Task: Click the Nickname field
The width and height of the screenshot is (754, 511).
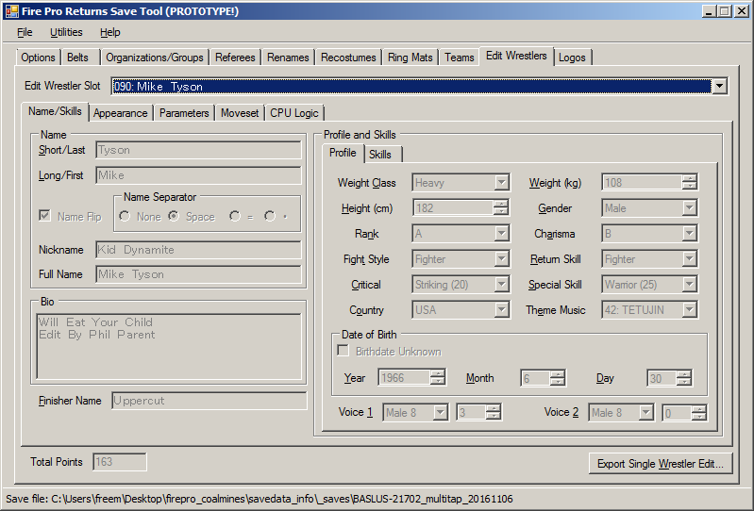Action: pyautogui.click(x=198, y=250)
